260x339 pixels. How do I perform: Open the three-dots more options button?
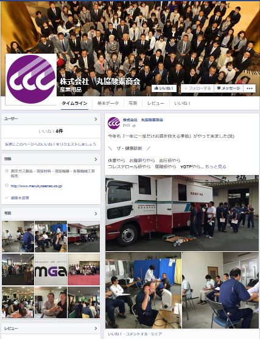[250, 88]
